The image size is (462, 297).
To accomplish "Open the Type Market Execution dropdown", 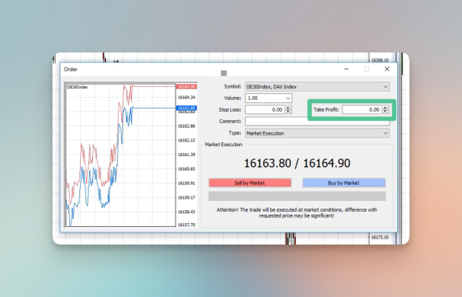I will click(x=317, y=133).
